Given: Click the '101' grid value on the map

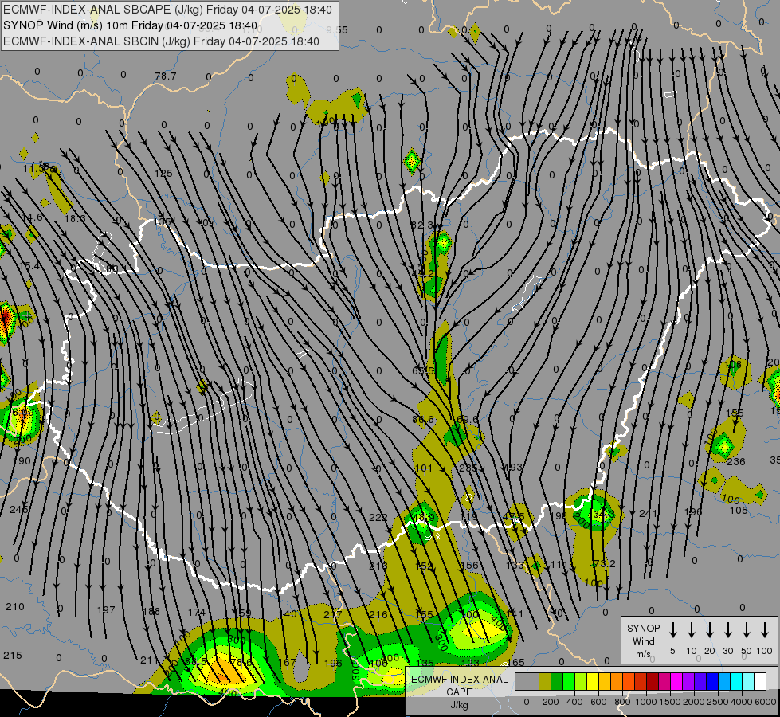Looking at the screenshot, I should tap(423, 468).
